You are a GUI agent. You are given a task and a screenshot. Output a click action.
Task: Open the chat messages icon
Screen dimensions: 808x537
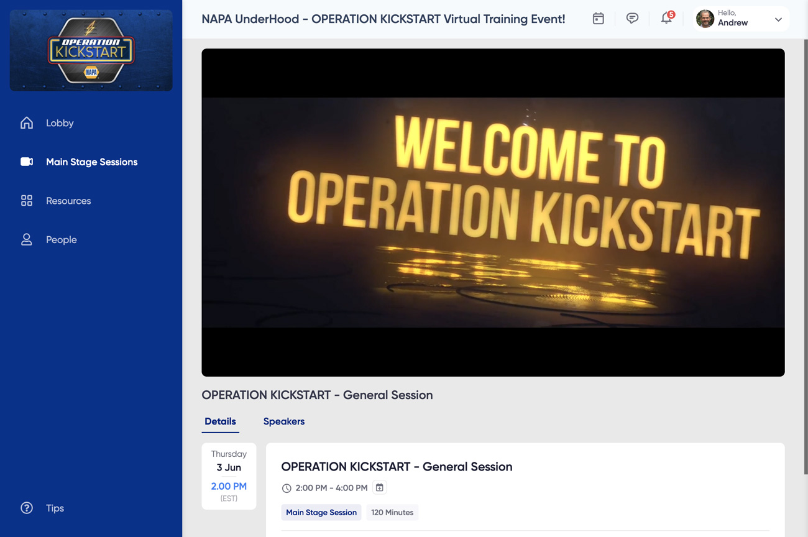click(x=632, y=19)
